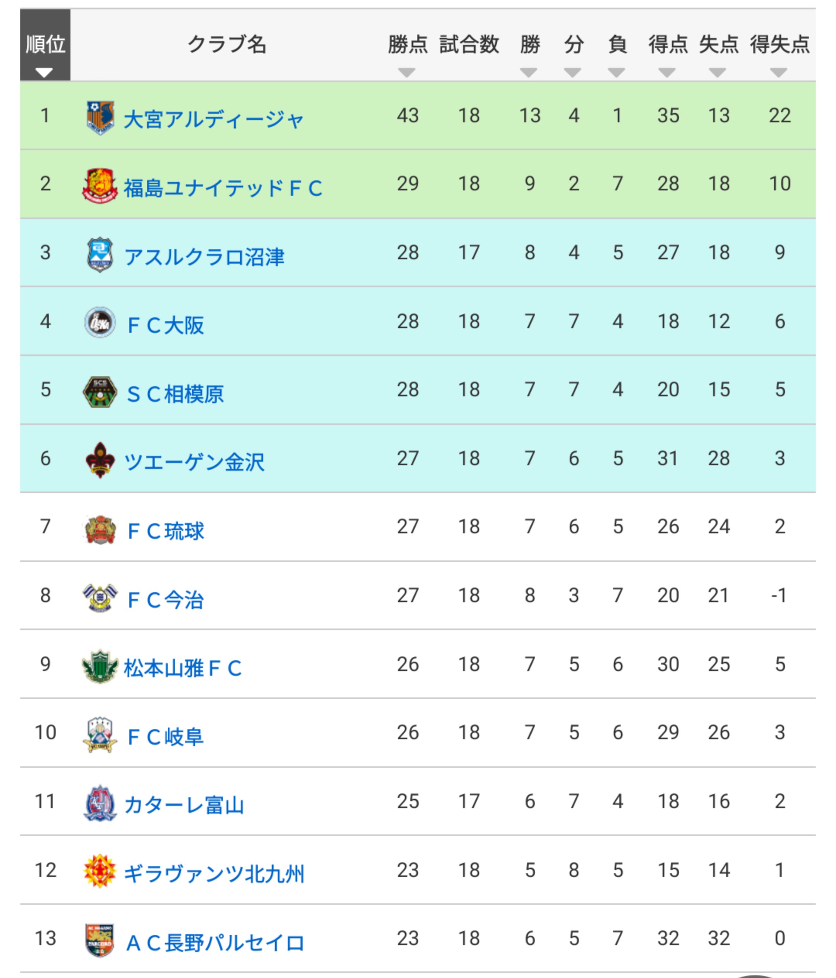Click the Giravanz Kitakyushu sun emblem
836x978 pixels.
(99, 870)
